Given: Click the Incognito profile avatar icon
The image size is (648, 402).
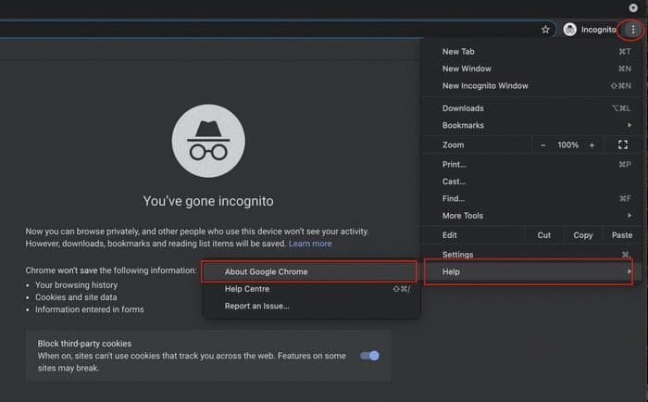Looking at the screenshot, I should (x=570, y=30).
